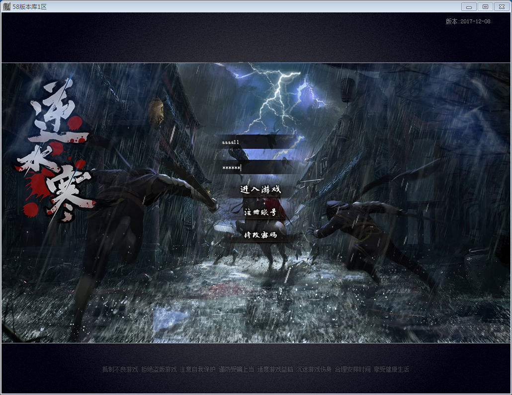This screenshot has height=395, width=512.
Task: Click the 版本:2017-12-08 version text
Action: [x=468, y=21]
